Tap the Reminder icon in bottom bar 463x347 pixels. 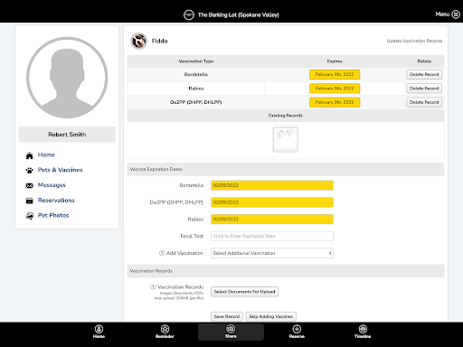165,329
